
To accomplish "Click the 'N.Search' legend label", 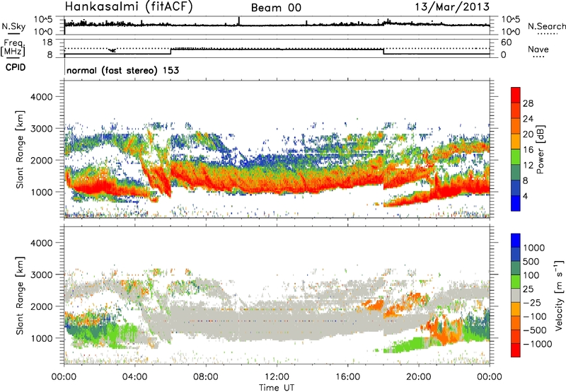I will [x=546, y=26].
